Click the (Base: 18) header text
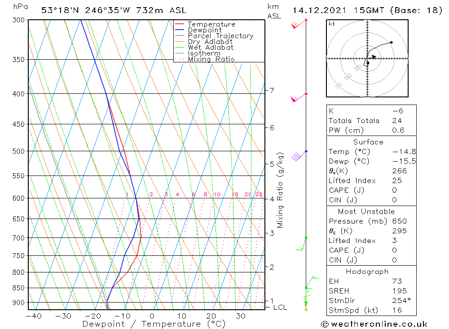Viewport: 449px width, 329px height. (416, 10)
